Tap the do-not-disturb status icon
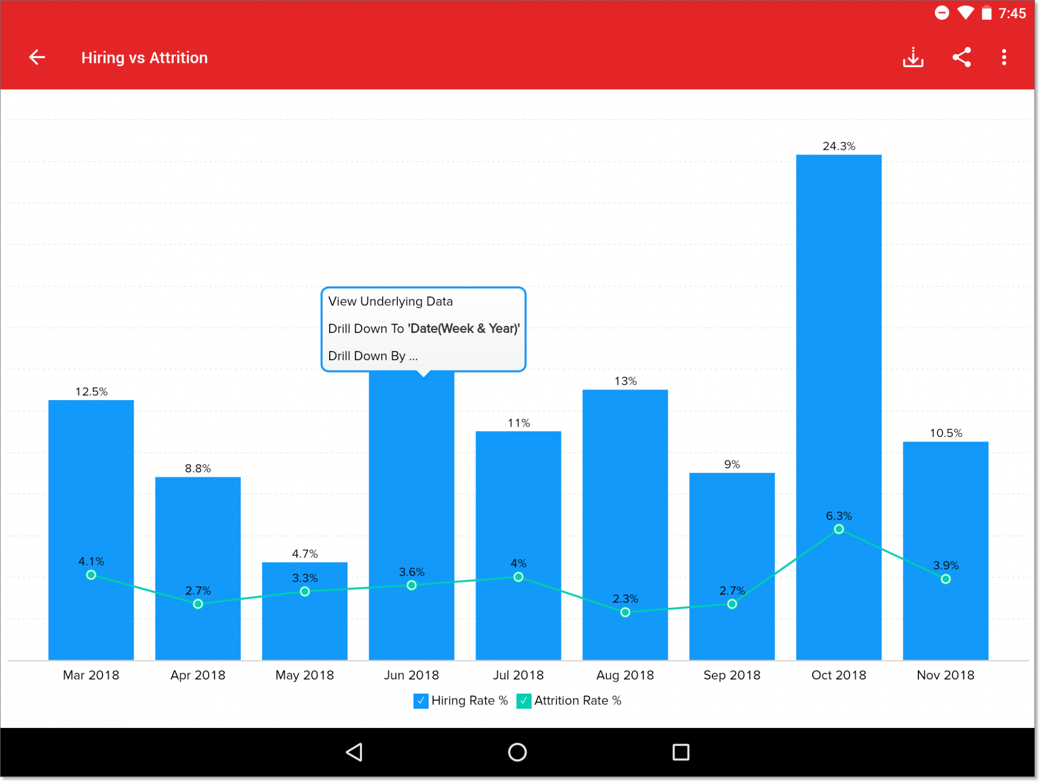This screenshot has height=782, width=1040. click(x=942, y=12)
